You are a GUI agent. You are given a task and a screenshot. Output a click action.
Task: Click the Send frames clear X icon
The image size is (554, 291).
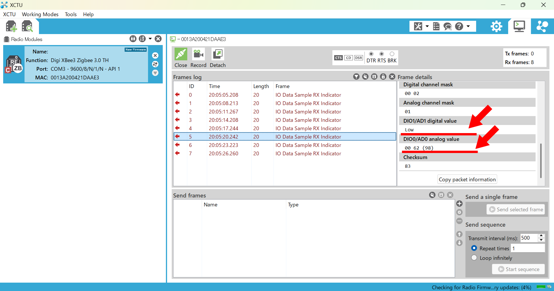450,195
